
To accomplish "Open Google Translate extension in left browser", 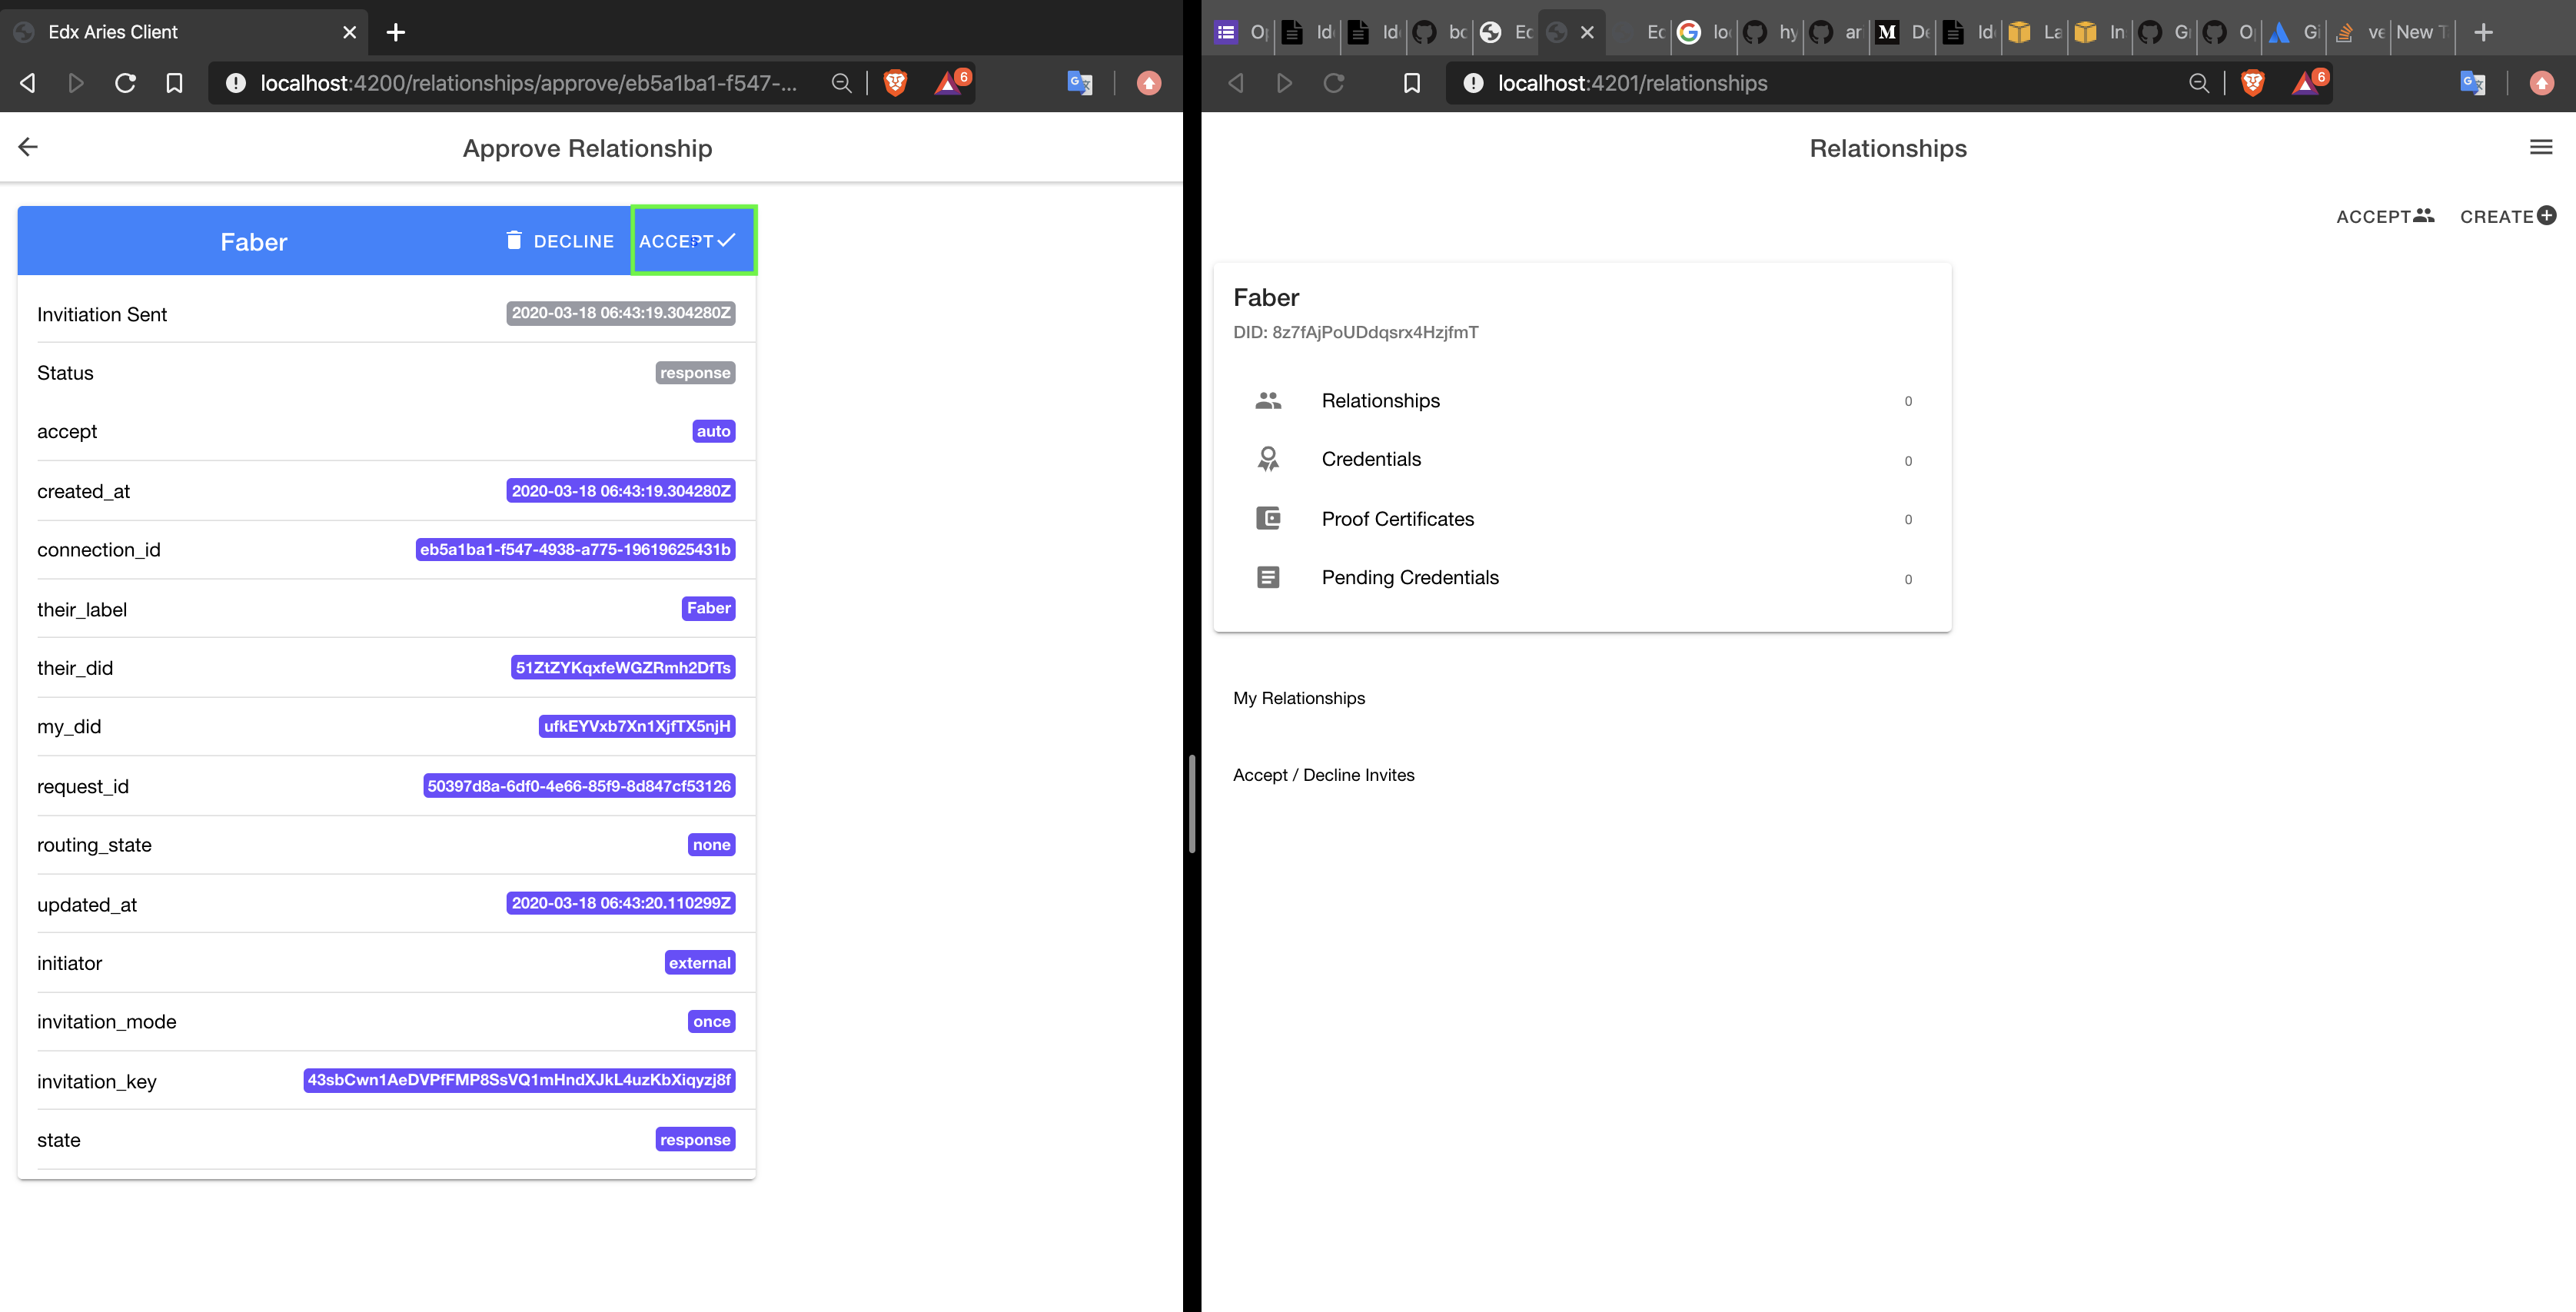I will pyautogui.click(x=1079, y=83).
